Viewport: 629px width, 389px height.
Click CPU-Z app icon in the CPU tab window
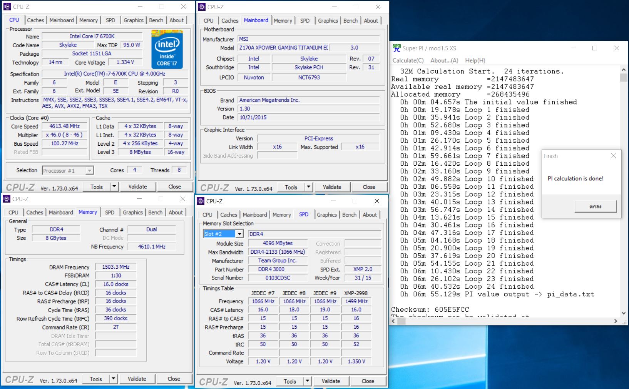tap(7, 7)
